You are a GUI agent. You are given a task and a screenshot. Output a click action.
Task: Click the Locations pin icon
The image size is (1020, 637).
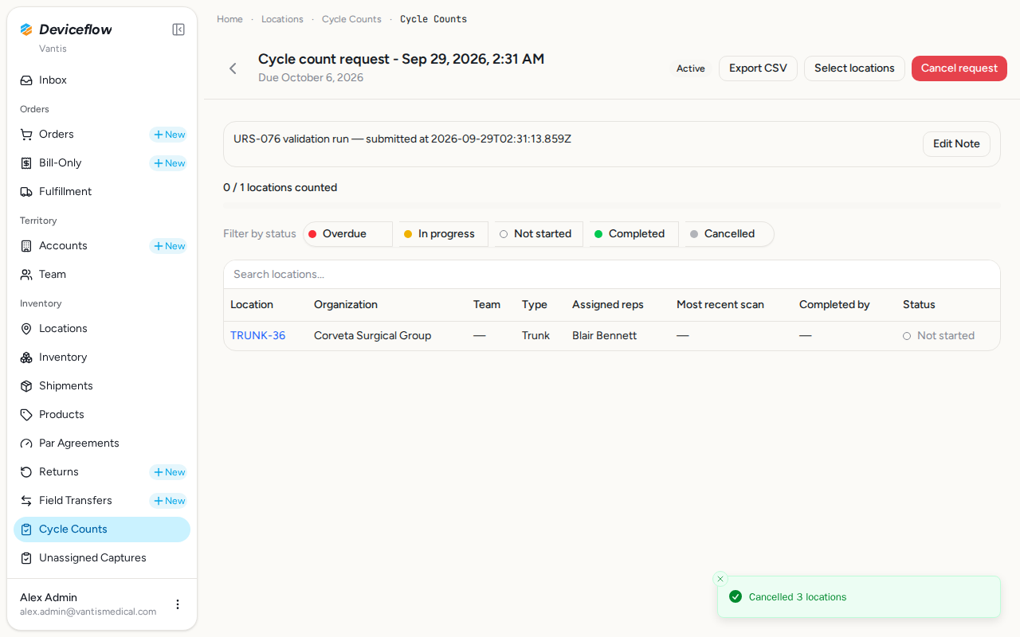point(26,329)
